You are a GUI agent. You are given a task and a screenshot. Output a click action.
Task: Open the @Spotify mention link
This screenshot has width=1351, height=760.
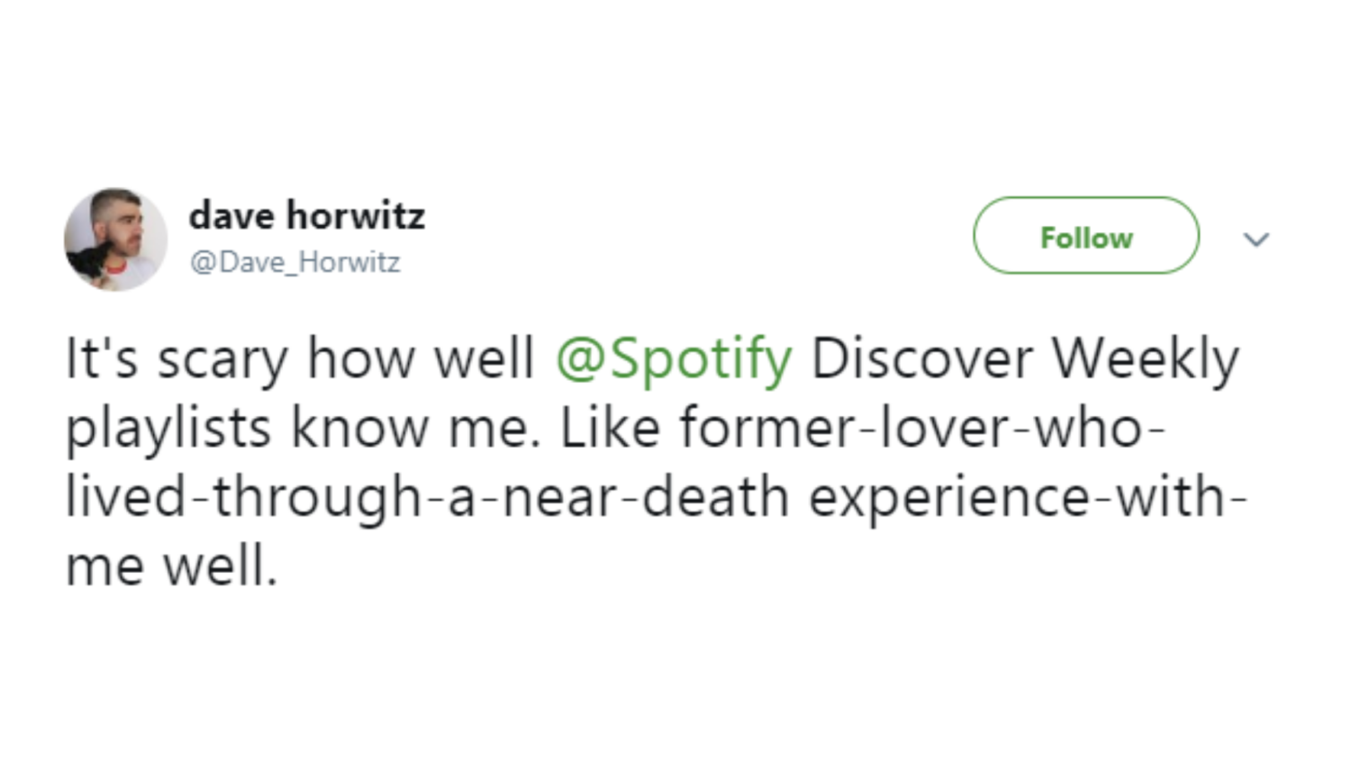pyautogui.click(x=674, y=359)
